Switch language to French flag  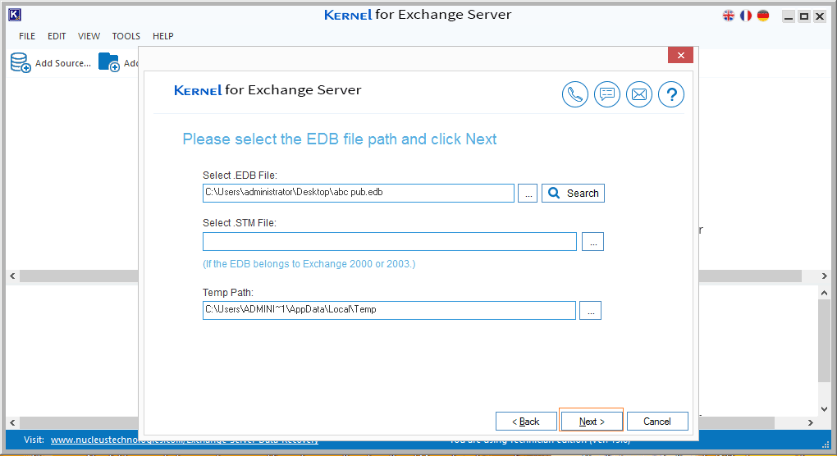coord(746,16)
